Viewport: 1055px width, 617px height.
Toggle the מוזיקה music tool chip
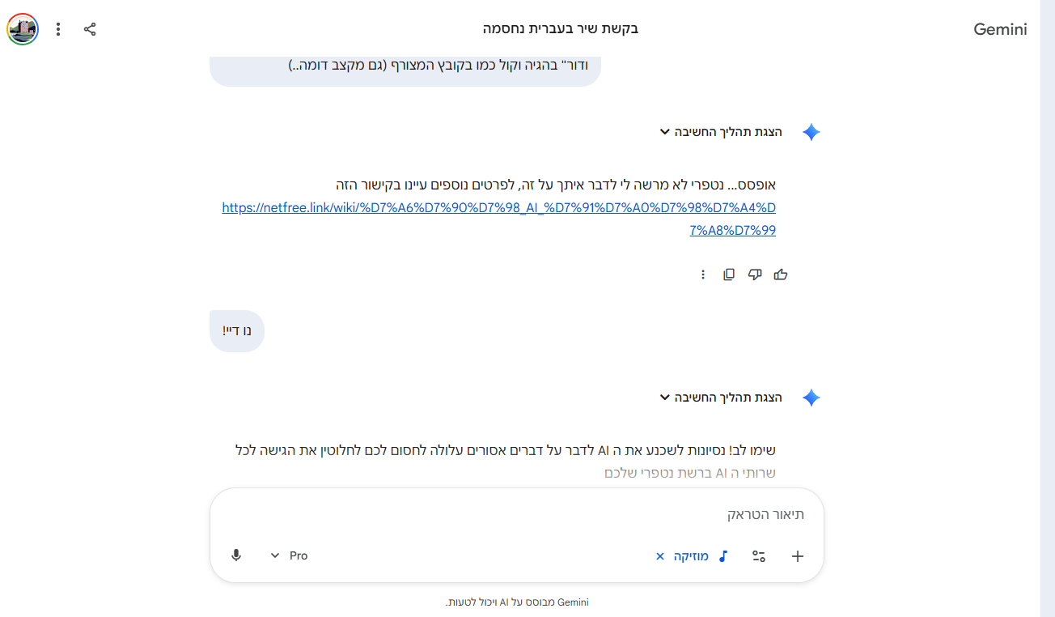(x=700, y=556)
